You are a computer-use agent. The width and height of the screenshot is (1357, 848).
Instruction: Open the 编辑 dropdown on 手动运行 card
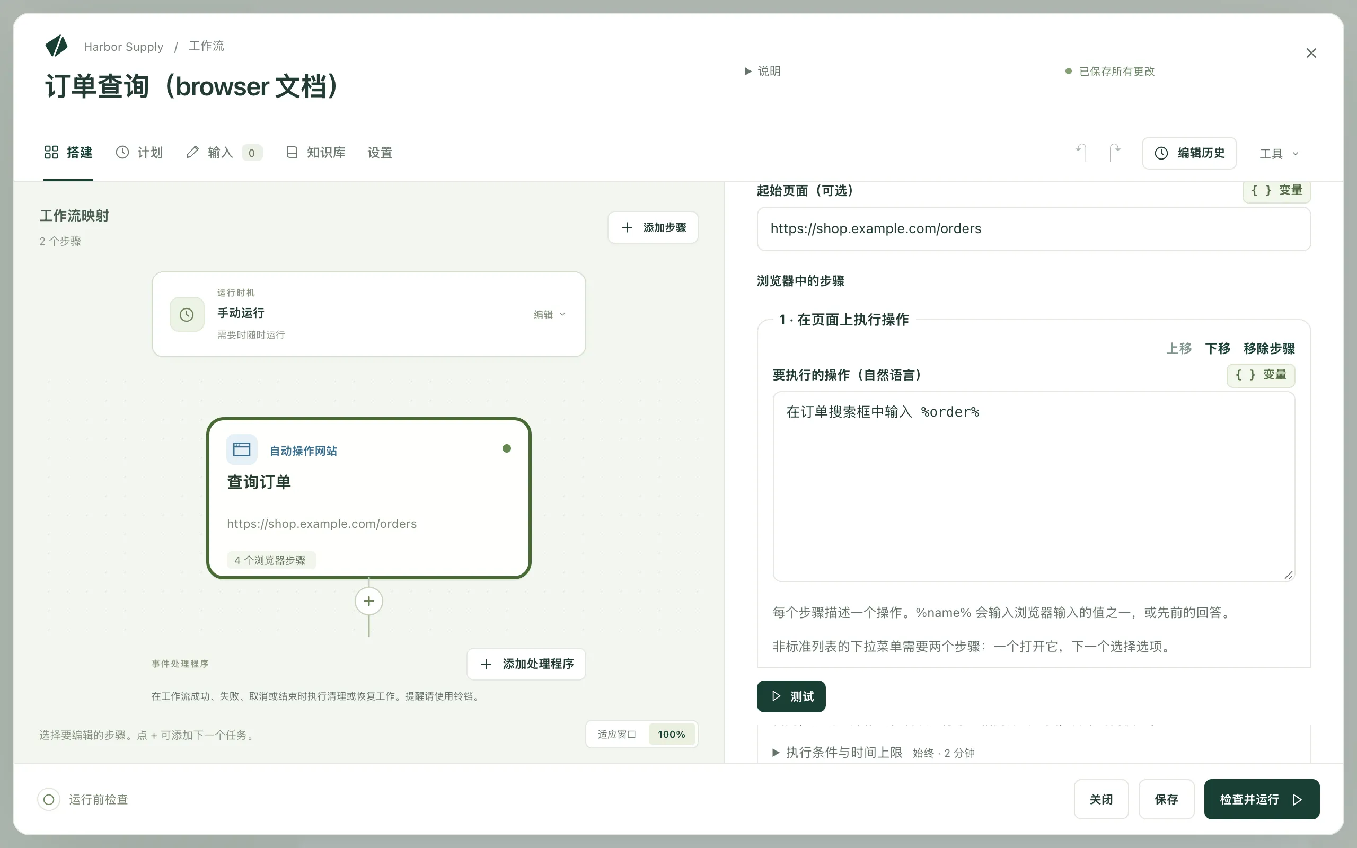coord(550,315)
